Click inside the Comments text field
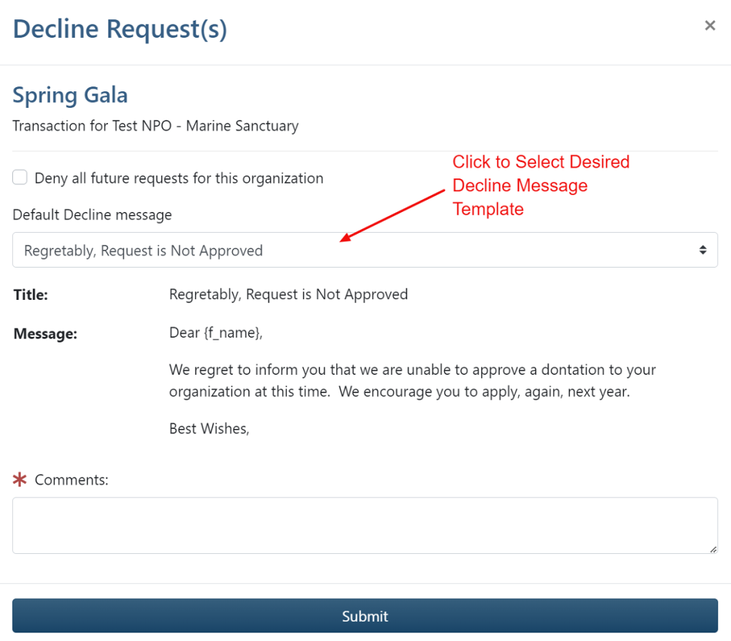Image resolution: width=731 pixels, height=641 pixels. click(365, 525)
